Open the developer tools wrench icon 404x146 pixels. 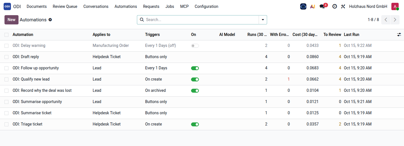[x=343, y=6]
